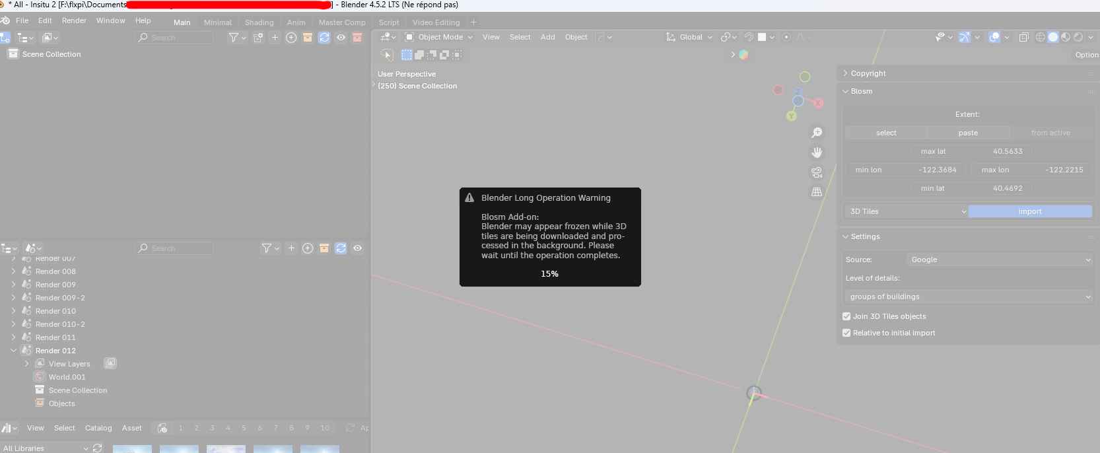Click the Blosm import button
The width and height of the screenshot is (1100, 453).
tap(1030, 211)
